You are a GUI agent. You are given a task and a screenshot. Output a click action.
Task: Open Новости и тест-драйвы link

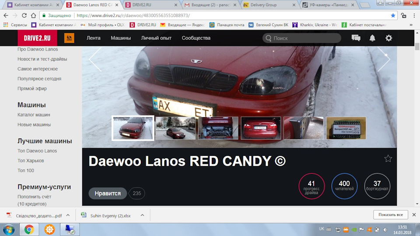pos(42,59)
